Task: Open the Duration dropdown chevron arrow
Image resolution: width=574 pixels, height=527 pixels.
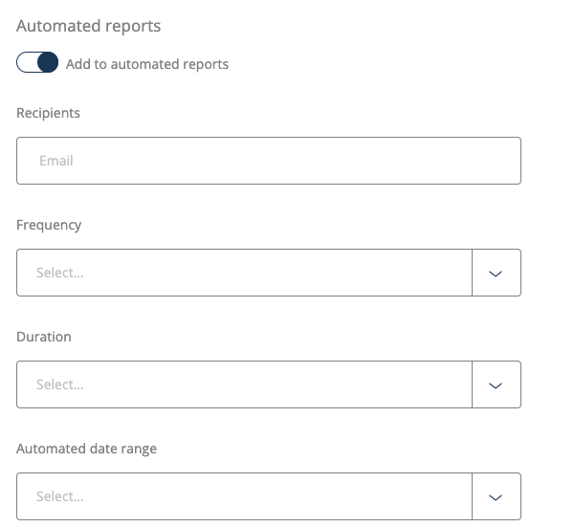Action: pos(496,384)
